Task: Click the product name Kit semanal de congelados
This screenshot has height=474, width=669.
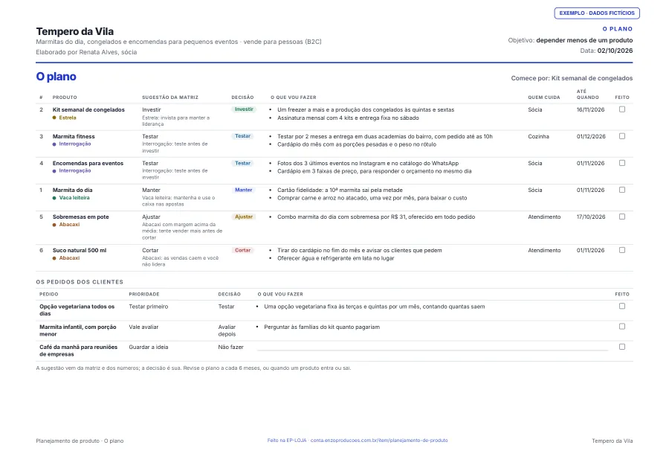Action: click(88, 109)
